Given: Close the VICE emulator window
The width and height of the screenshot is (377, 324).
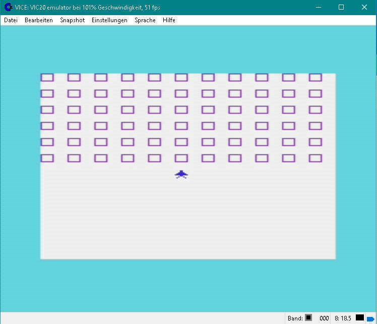Looking at the screenshot, I should pyautogui.click(x=364, y=7).
